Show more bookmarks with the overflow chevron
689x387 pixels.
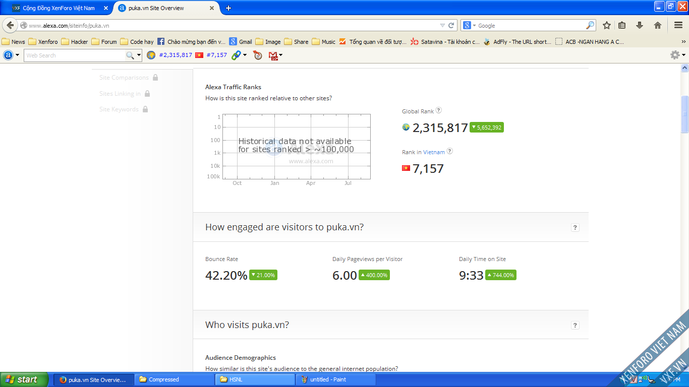683,42
